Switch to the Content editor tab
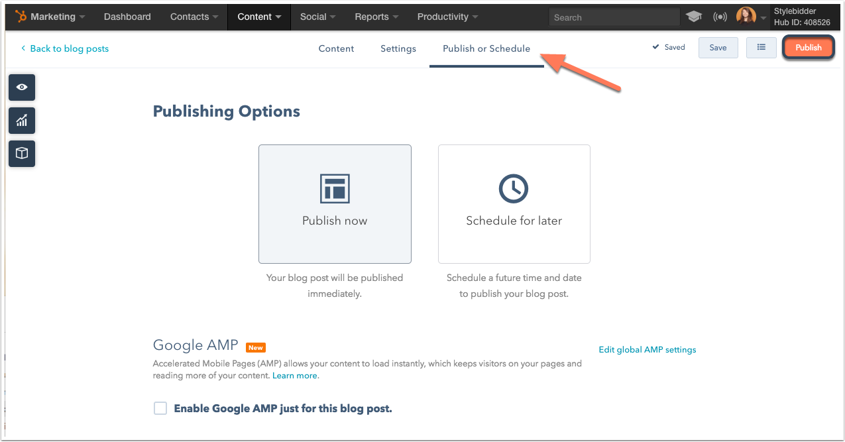Image resolution: width=845 pixels, height=442 pixels. click(x=336, y=48)
